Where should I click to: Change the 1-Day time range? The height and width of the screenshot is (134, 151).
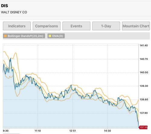(x=106, y=26)
